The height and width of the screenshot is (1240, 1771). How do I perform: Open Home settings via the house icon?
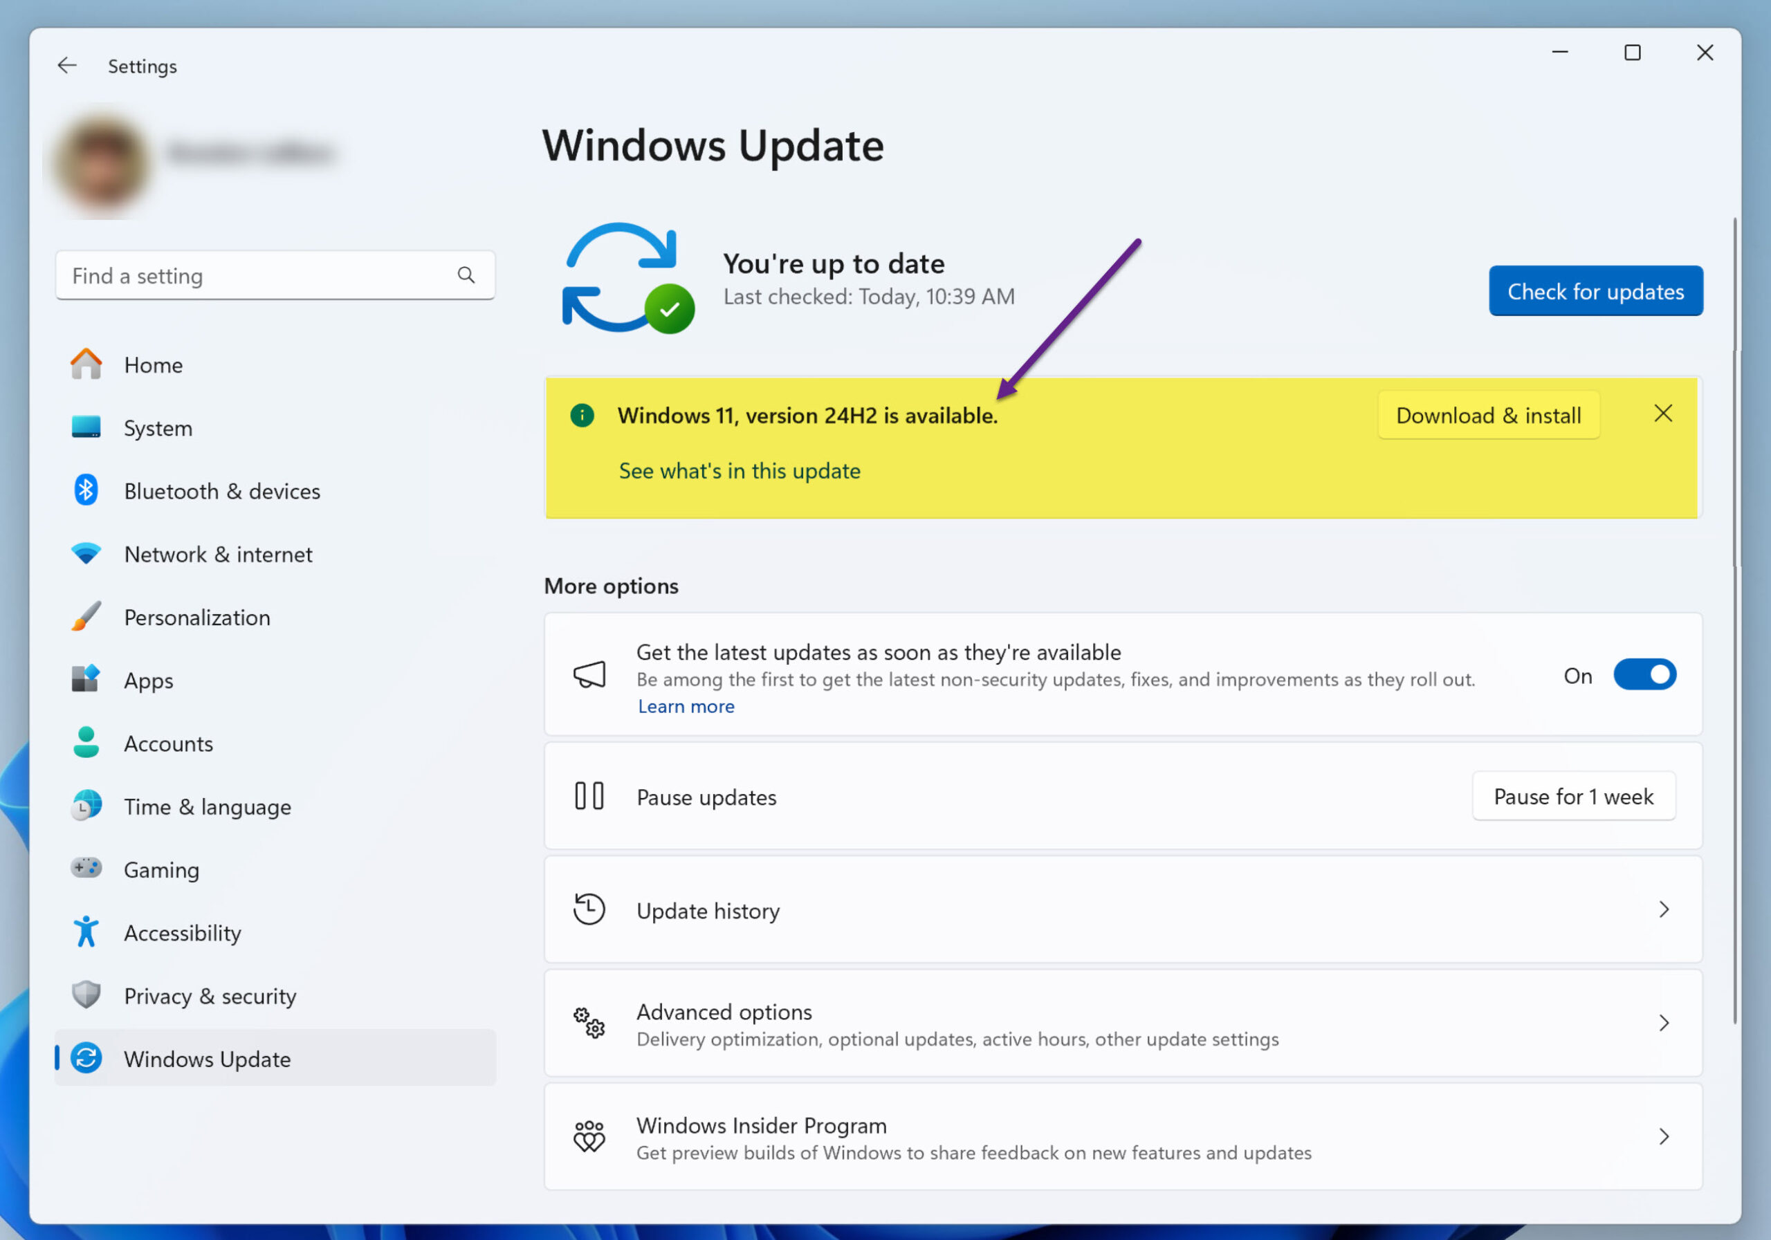86,364
